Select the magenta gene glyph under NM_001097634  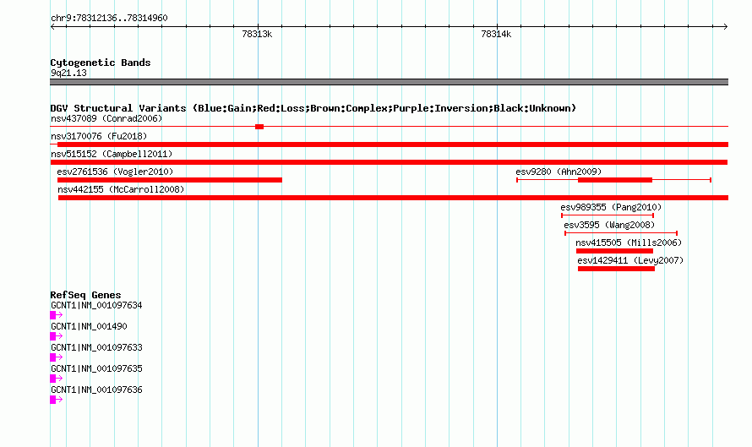pyautogui.click(x=56, y=315)
